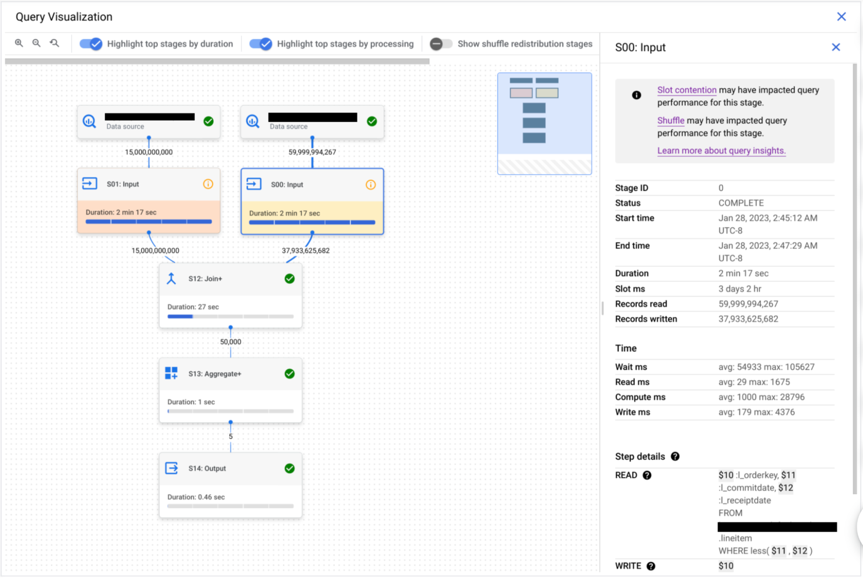Click the reset zoom magnifier icon
The width and height of the screenshot is (863, 578).
click(54, 44)
